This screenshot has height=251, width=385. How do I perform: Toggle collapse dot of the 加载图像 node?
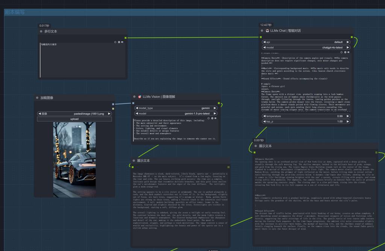click(x=37, y=98)
